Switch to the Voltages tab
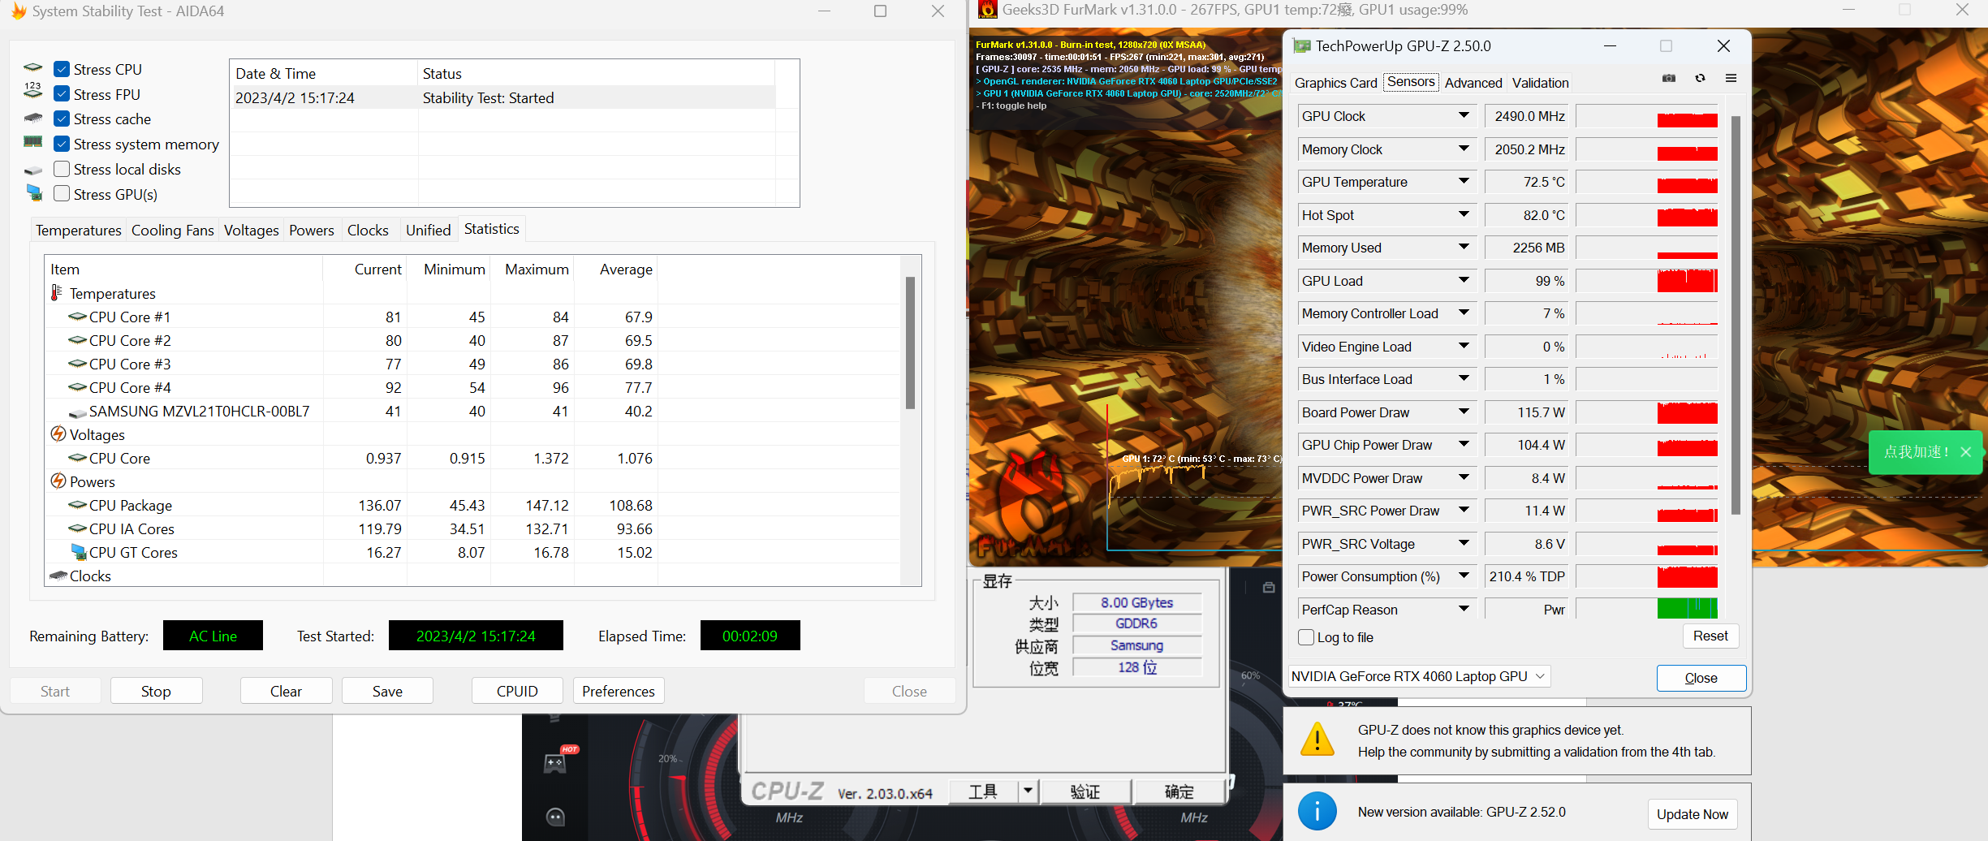1988x841 pixels. (x=252, y=231)
